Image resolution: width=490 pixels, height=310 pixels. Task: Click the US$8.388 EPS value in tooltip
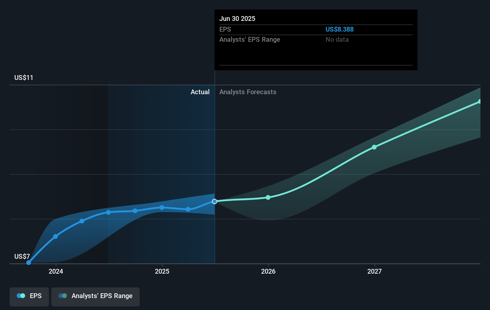[x=339, y=29]
